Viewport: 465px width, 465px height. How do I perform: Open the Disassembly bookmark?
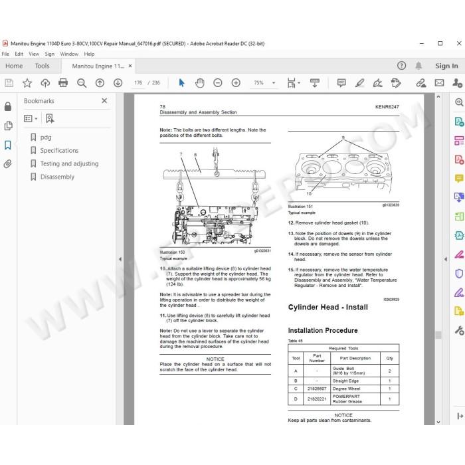pyautogui.click(x=57, y=177)
